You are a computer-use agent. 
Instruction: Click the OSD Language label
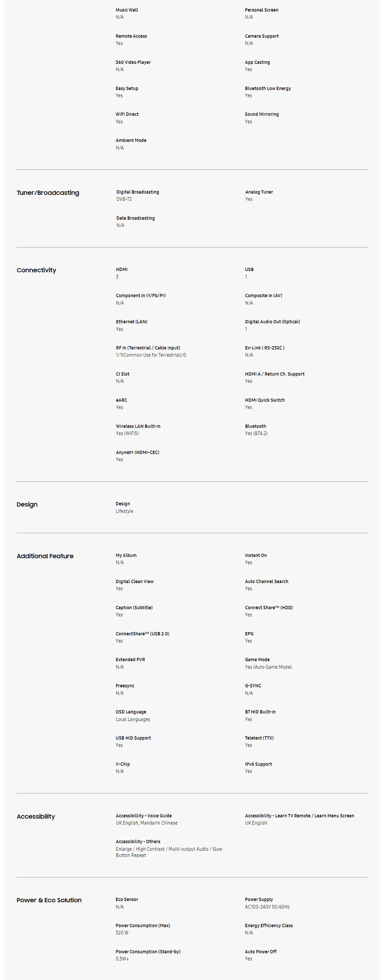pos(131,712)
